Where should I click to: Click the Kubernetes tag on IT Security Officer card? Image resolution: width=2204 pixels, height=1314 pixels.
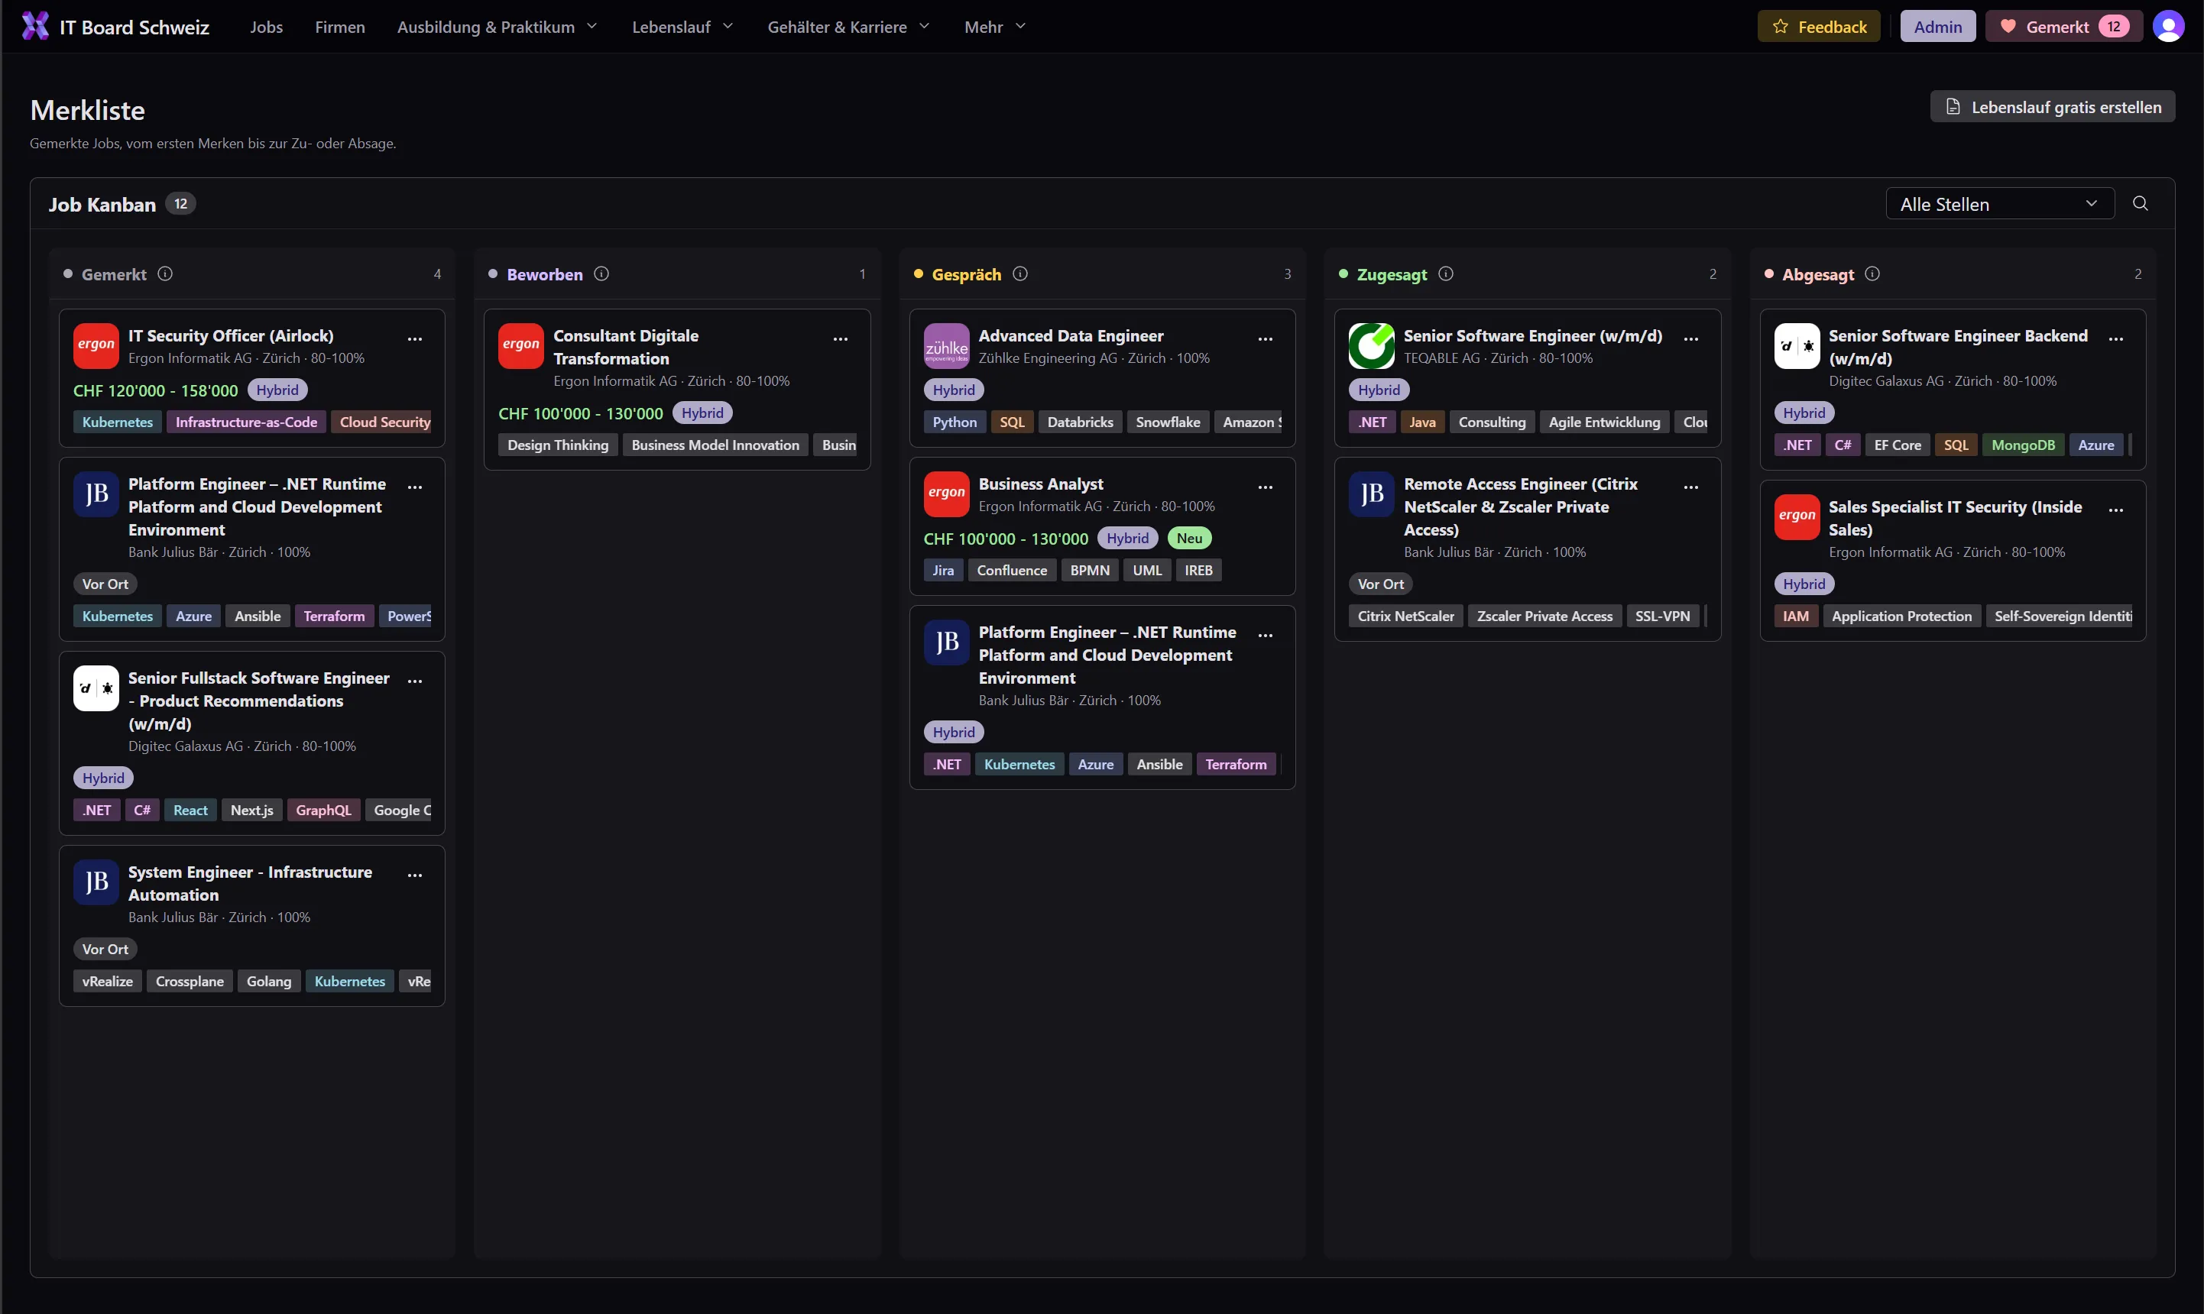point(117,422)
